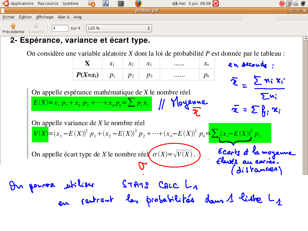Click the Suivante next page arrow
This screenshot has height=231, width=308.
pos(36,28)
